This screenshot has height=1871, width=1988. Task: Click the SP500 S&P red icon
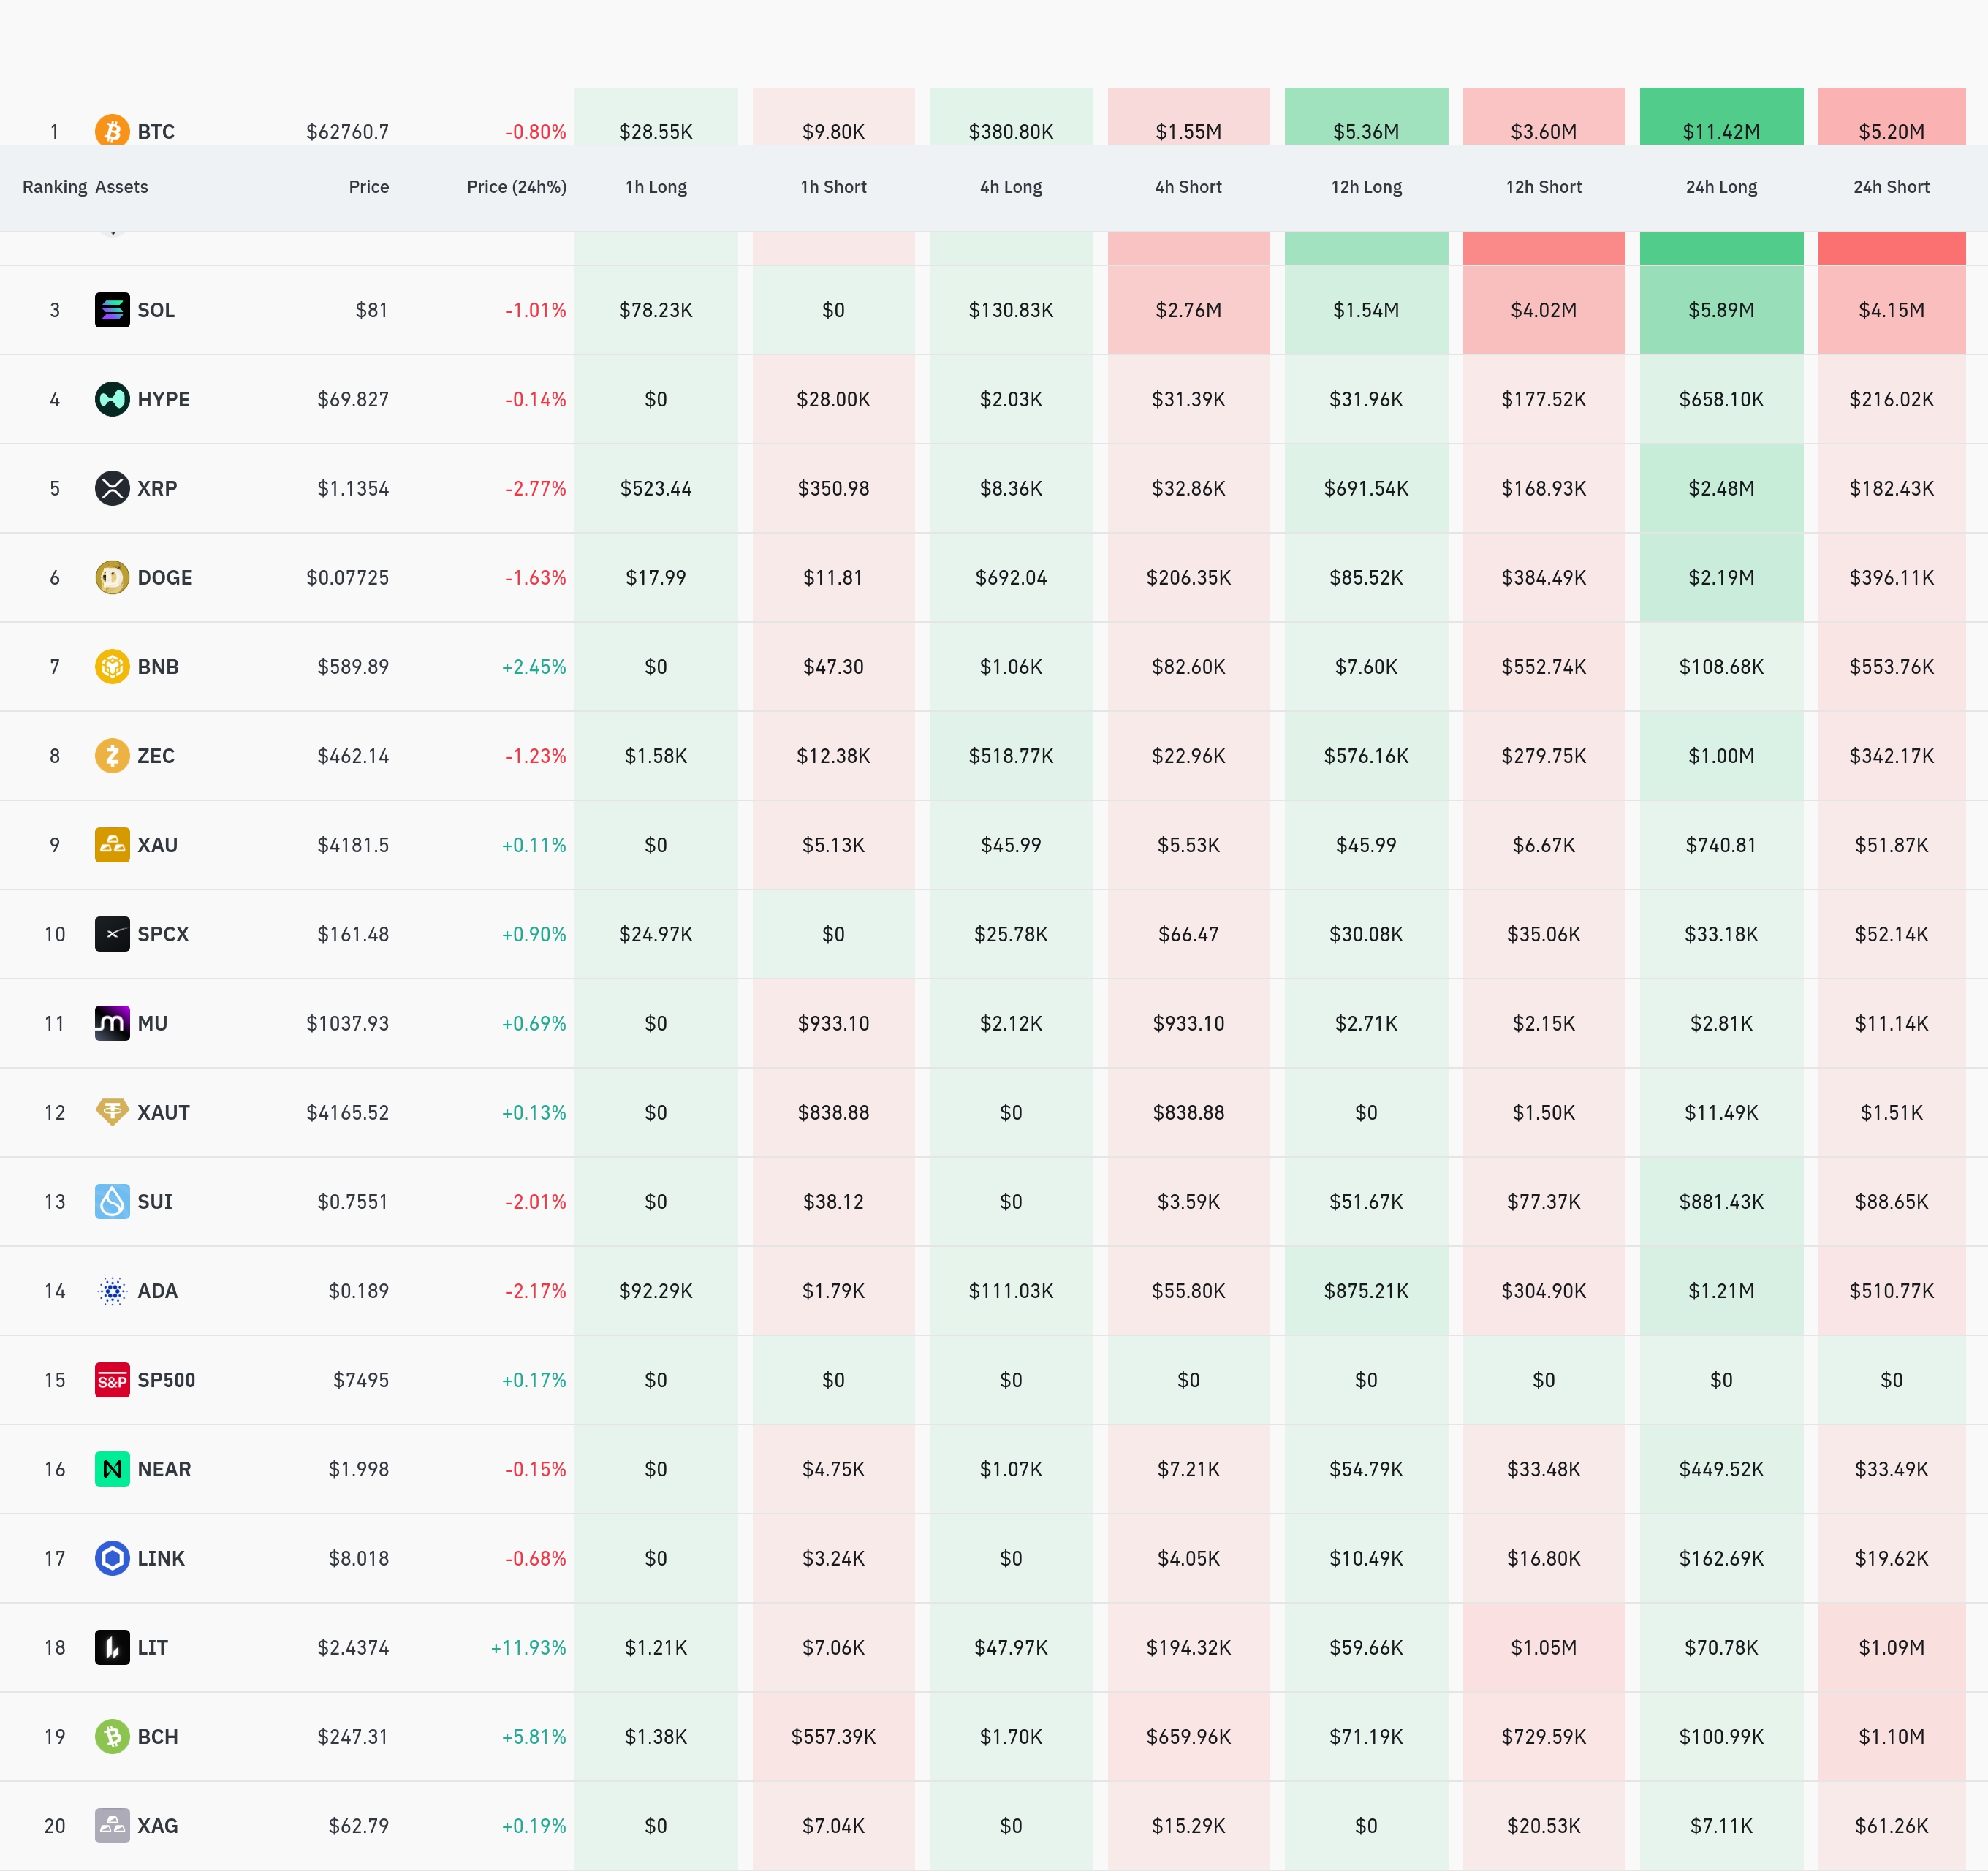click(x=112, y=1380)
